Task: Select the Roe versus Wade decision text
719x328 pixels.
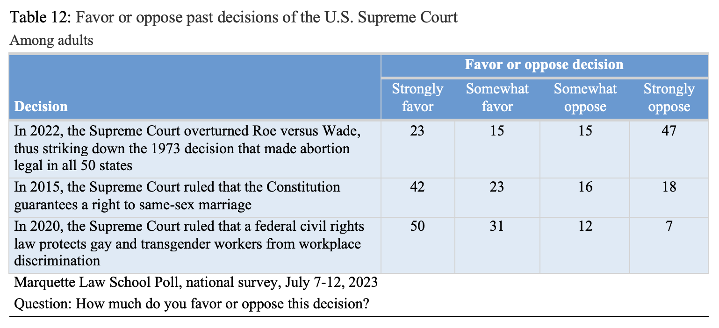Action: tap(187, 148)
